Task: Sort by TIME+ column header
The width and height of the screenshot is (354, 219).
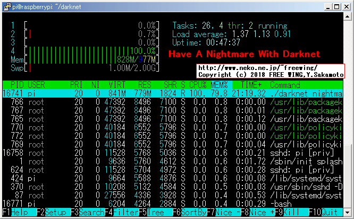Action: (248, 85)
